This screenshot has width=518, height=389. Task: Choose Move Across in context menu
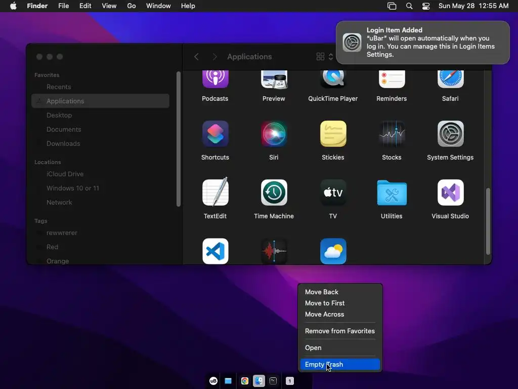(340, 315)
